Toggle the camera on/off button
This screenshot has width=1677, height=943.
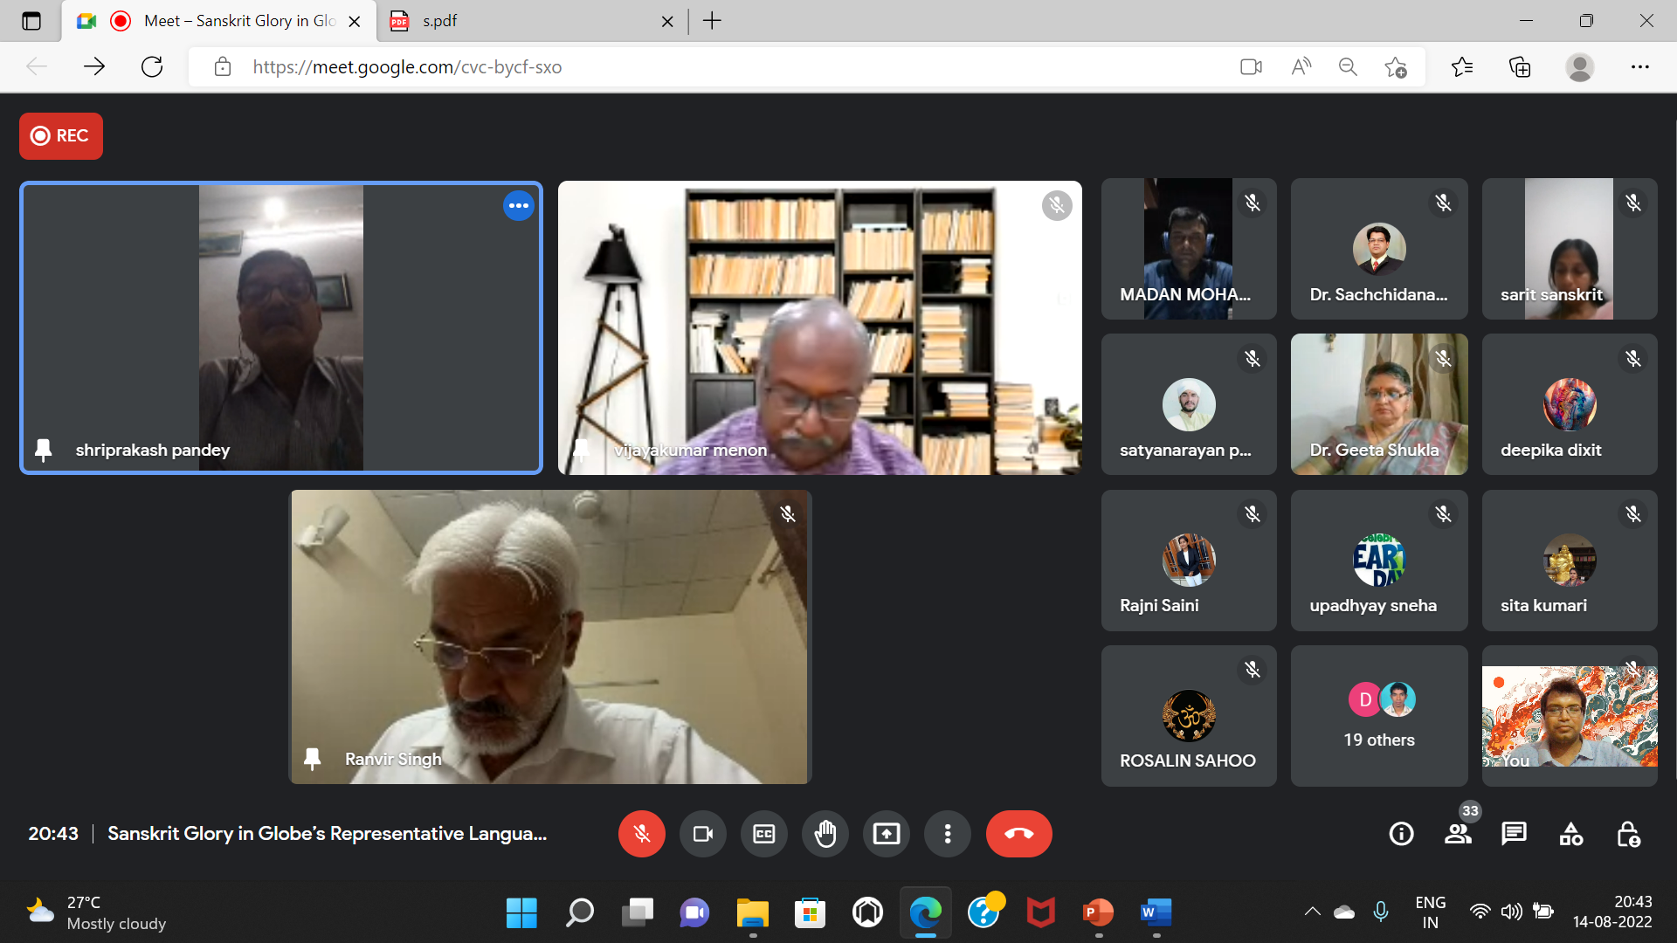click(x=702, y=834)
